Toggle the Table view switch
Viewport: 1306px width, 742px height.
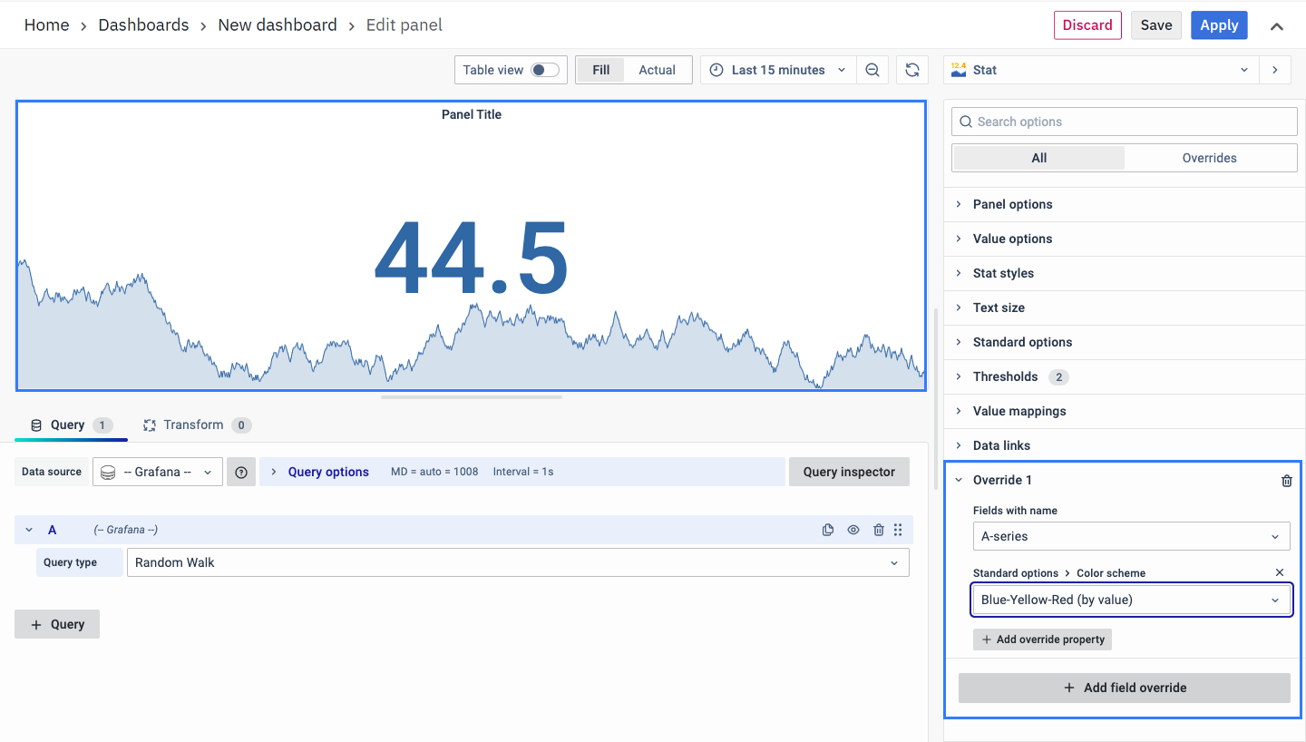544,70
